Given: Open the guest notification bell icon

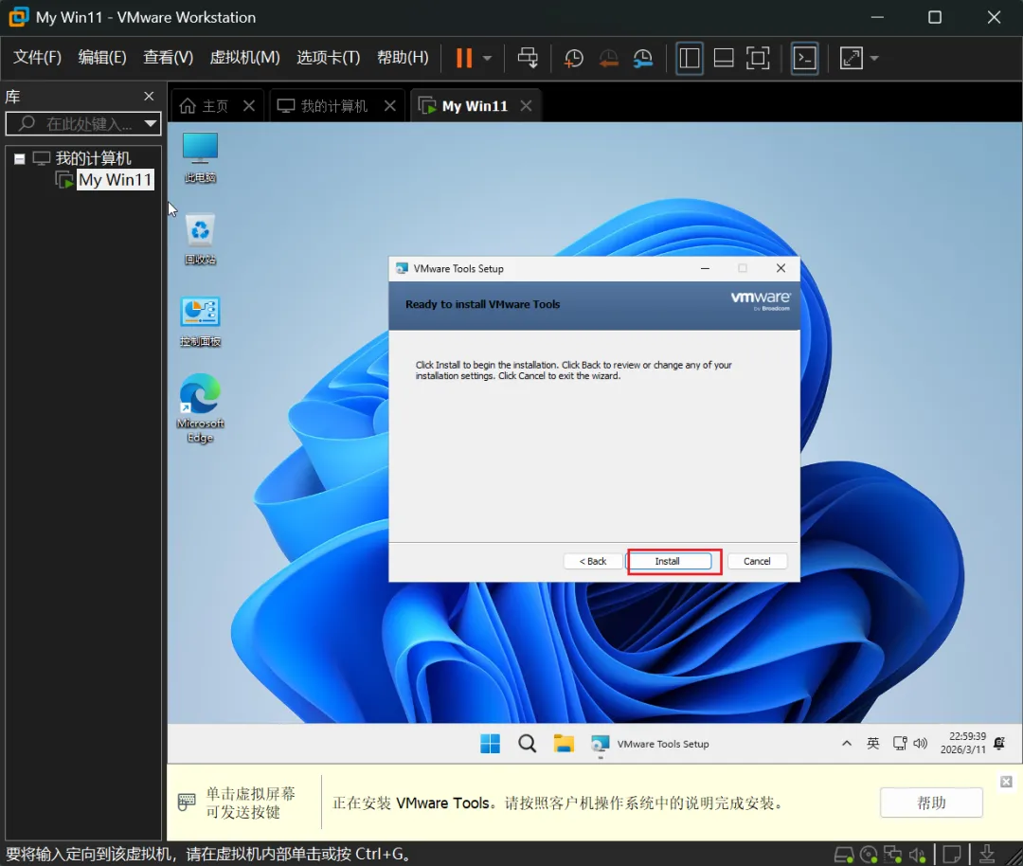Looking at the screenshot, I should [999, 744].
